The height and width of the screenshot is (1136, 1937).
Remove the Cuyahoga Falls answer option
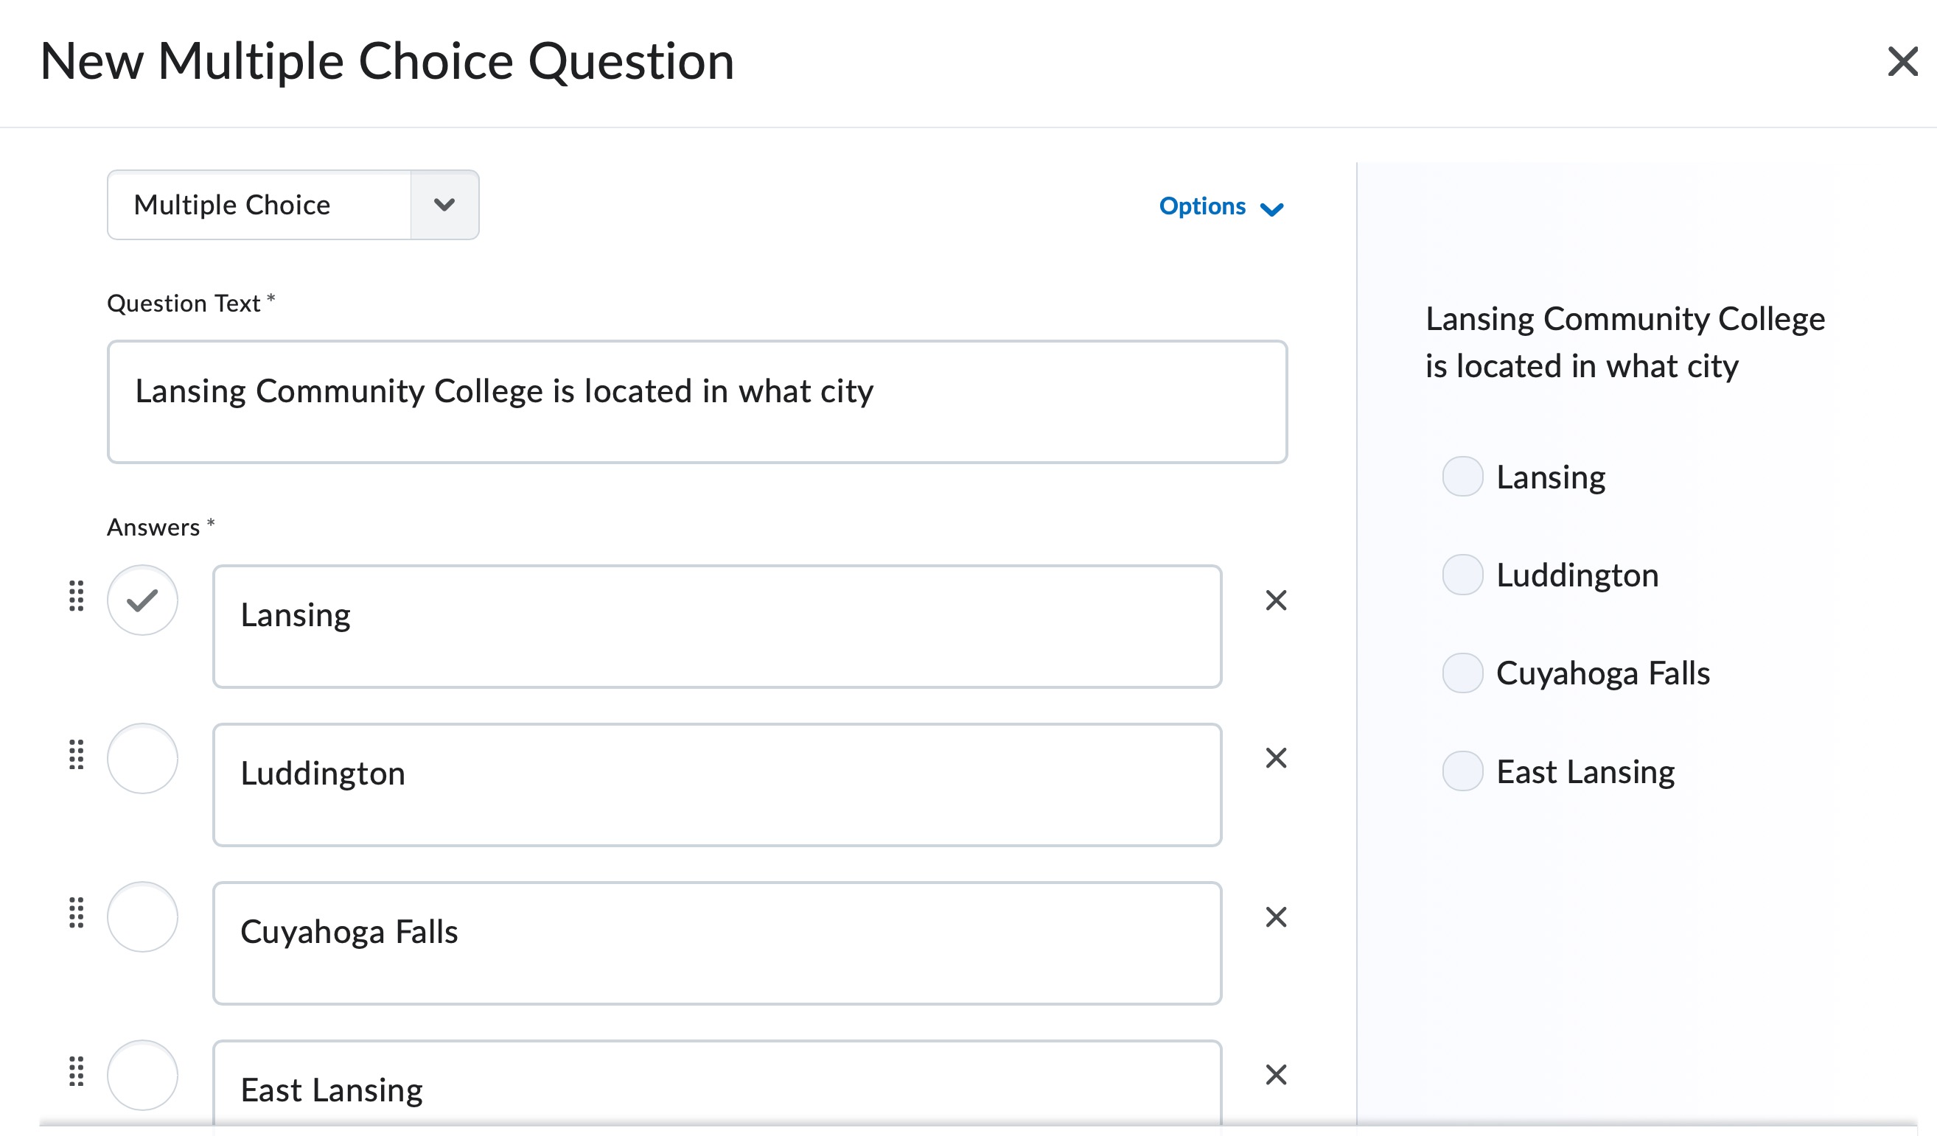(1276, 916)
